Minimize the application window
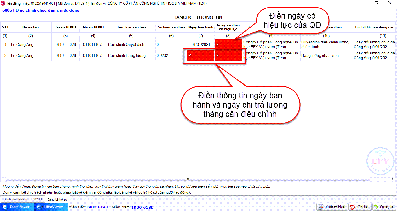The width and height of the screenshot is (397, 211). click(x=363, y=3)
